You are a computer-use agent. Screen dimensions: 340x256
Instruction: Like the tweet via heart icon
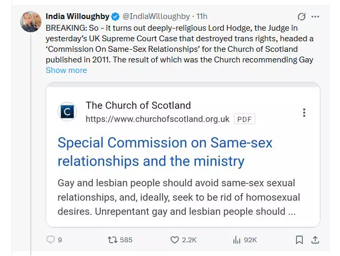[x=175, y=240]
